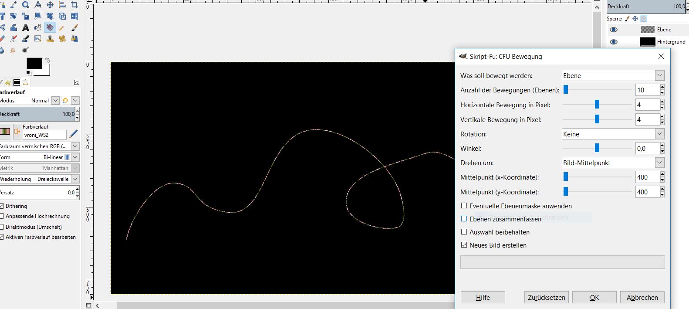Hide the Ebene layer via eye icon

614,30
